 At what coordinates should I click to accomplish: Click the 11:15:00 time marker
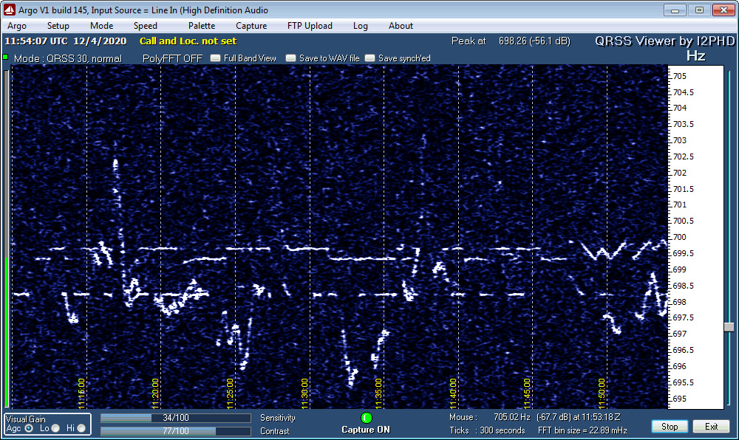(x=81, y=393)
